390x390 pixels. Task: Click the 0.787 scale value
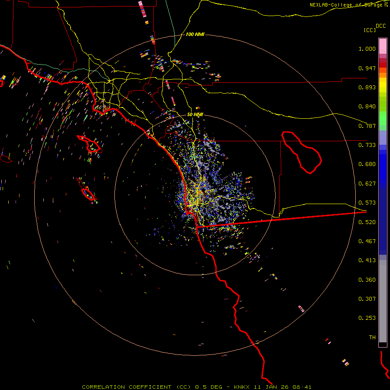point(367,126)
